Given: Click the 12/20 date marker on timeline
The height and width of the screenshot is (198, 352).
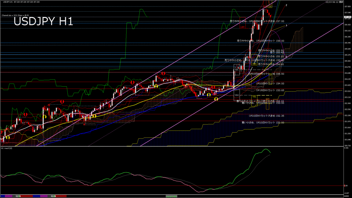Looking at the screenshot, I should click(x=53, y=196).
